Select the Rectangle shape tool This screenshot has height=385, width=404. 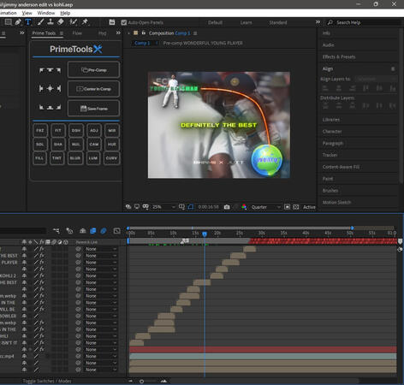pyautogui.click(x=9, y=22)
